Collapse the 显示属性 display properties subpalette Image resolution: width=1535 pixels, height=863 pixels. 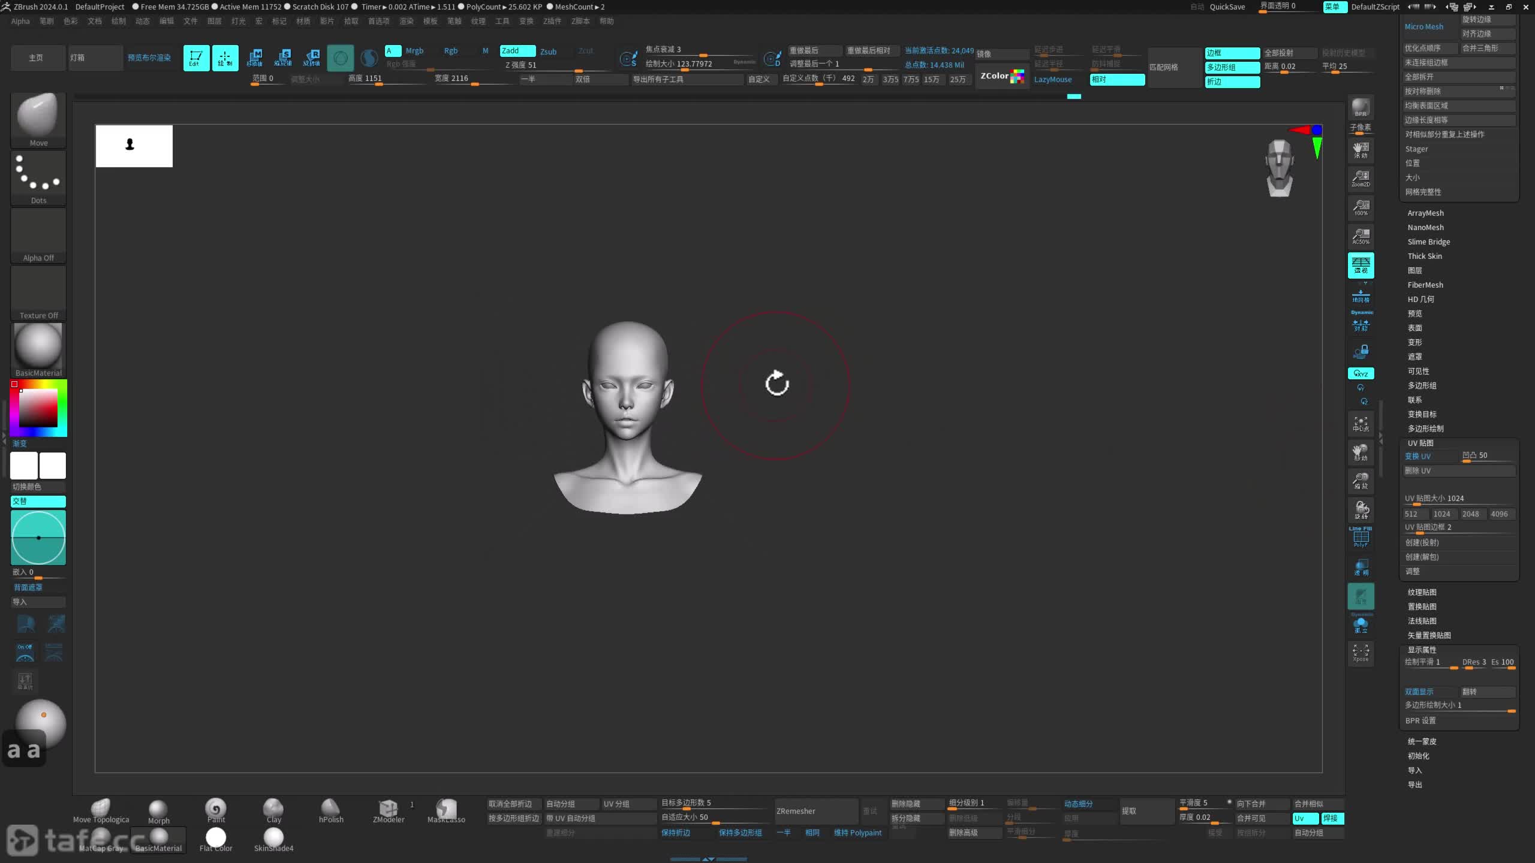point(1422,650)
